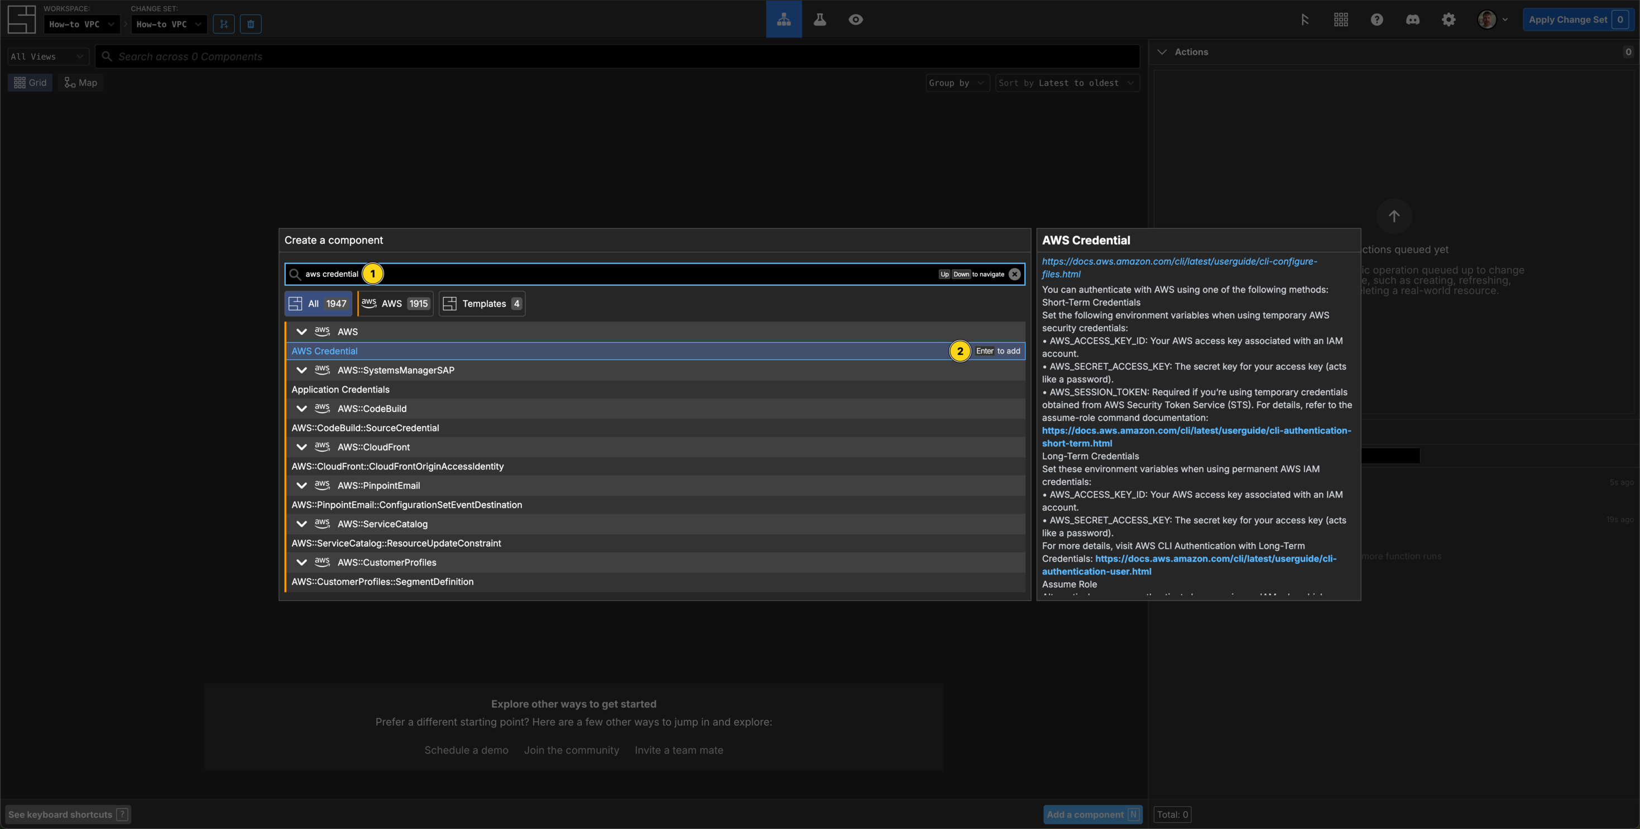Switch to Map view
The width and height of the screenshot is (1640, 829).
click(x=81, y=83)
